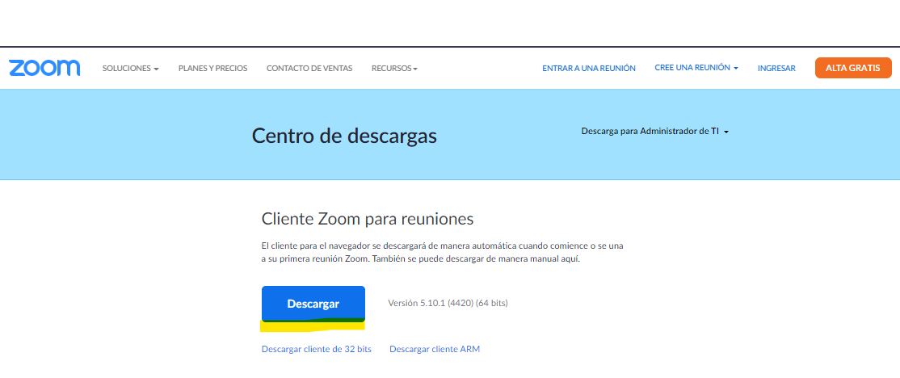
Task: Click the ALTA GRATIS button
Action: [853, 68]
